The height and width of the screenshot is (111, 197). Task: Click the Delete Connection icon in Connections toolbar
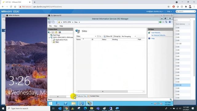(x=60, y=32)
